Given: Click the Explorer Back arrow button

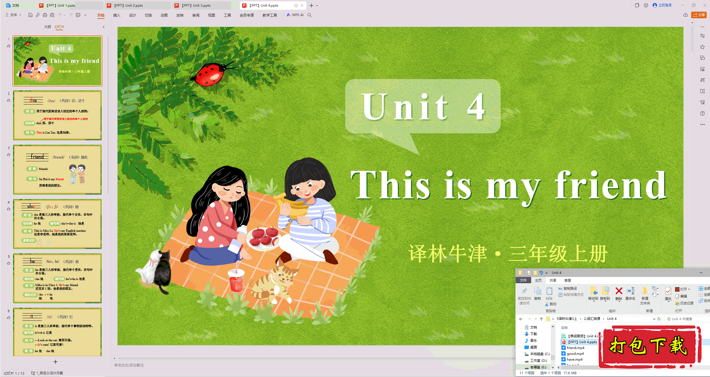Looking at the screenshot, I should pos(521,319).
